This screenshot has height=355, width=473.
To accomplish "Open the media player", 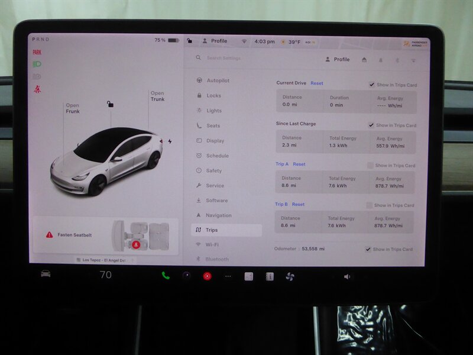I will 208,275.
